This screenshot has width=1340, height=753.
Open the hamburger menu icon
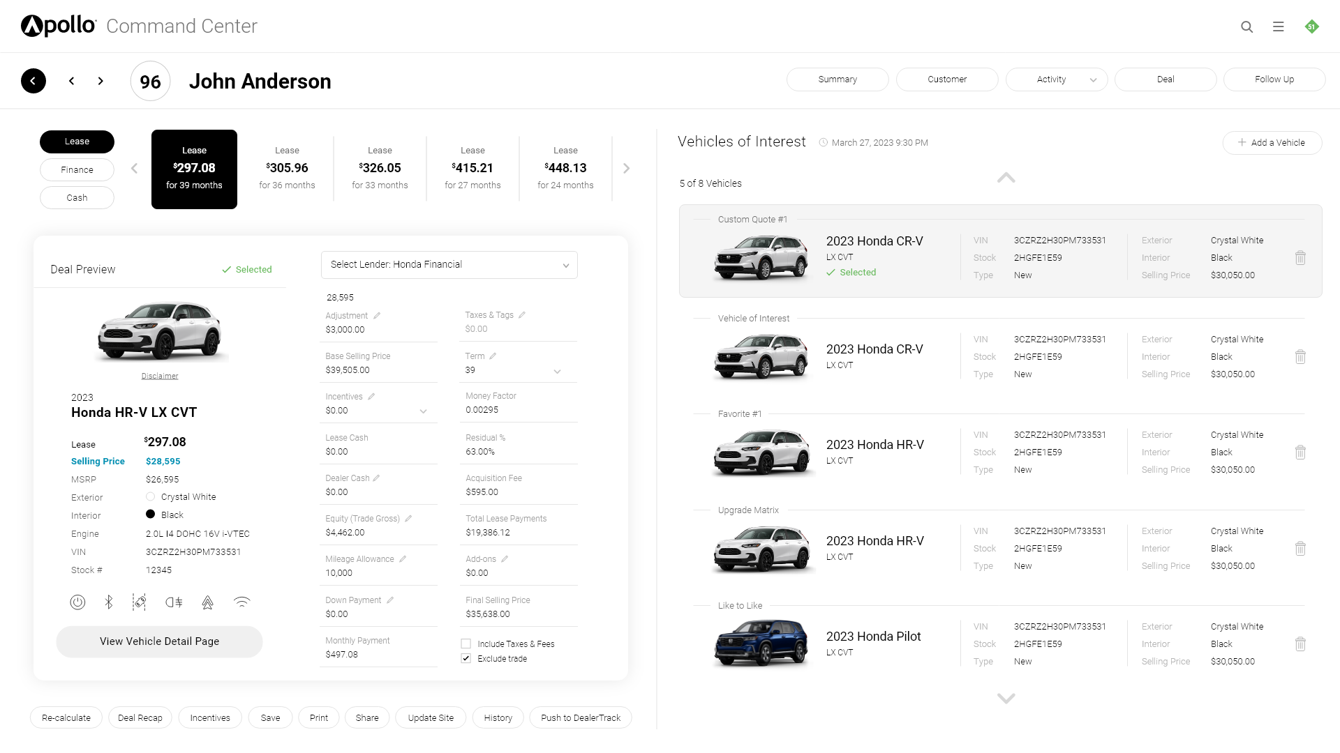tap(1278, 26)
